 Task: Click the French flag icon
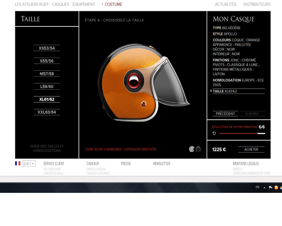(x=18, y=163)
